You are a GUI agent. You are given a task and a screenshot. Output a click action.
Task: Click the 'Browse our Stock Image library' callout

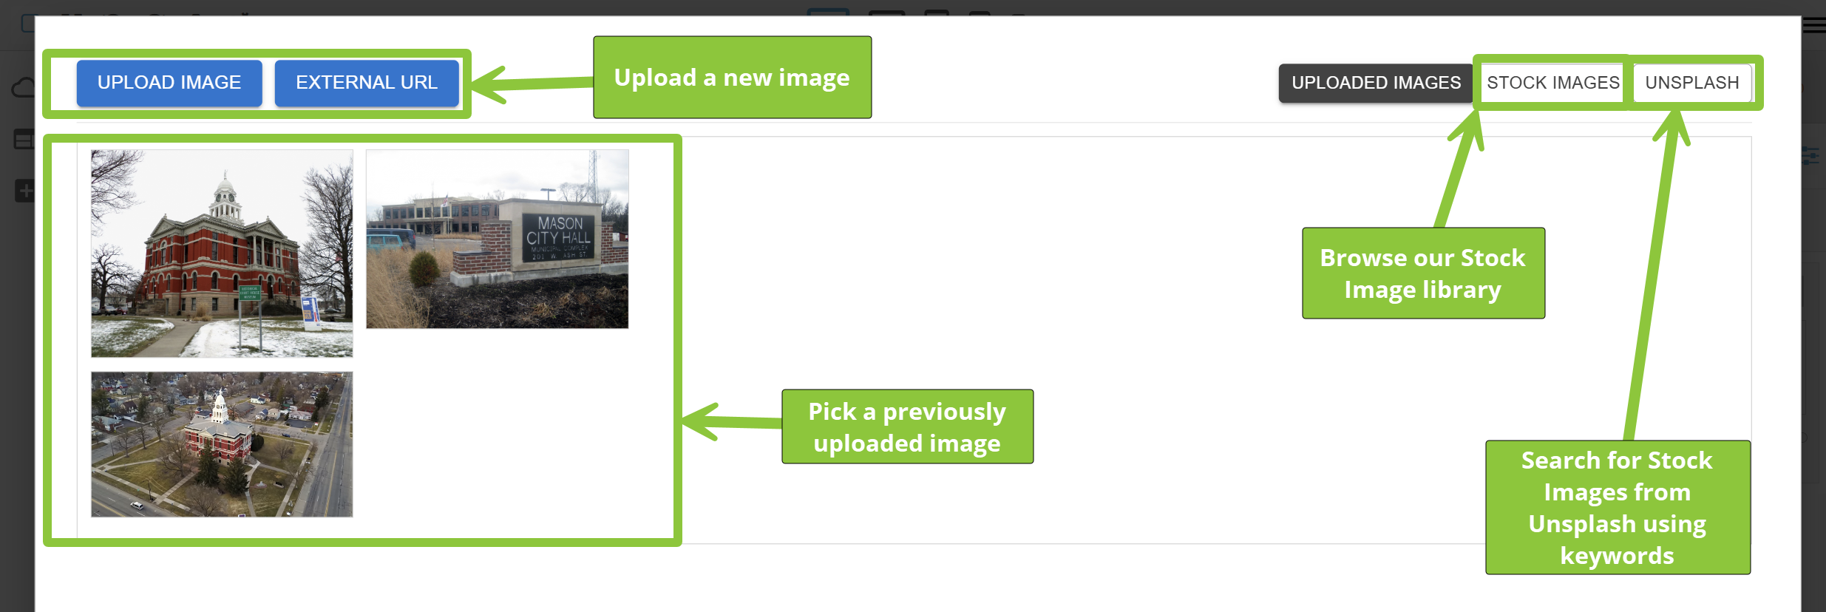(x=1423, y=273)
